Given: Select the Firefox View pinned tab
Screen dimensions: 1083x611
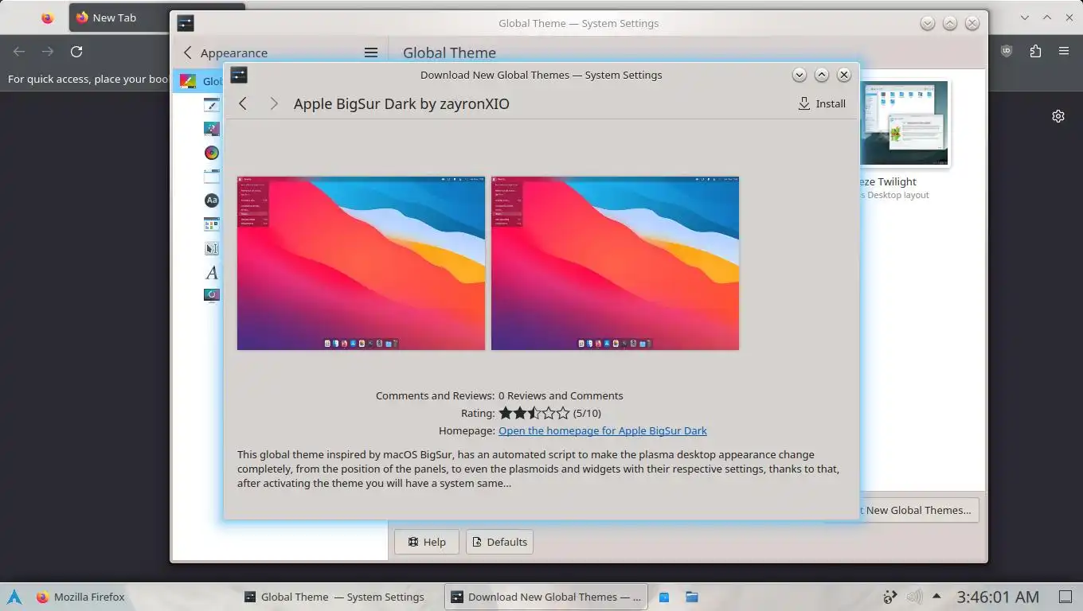Looking at the screenshot, I should click(47, 18).
